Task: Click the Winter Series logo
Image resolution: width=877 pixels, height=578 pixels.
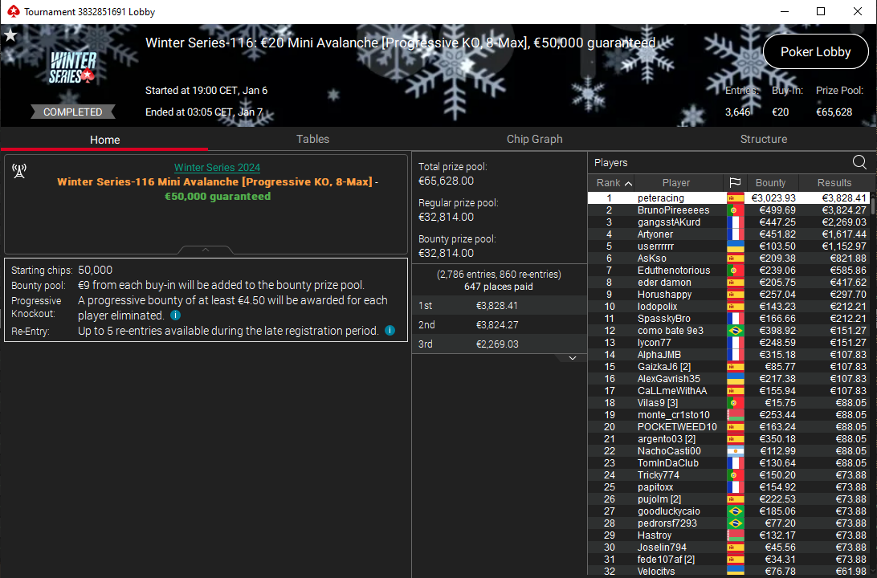Action: [73, 67]
